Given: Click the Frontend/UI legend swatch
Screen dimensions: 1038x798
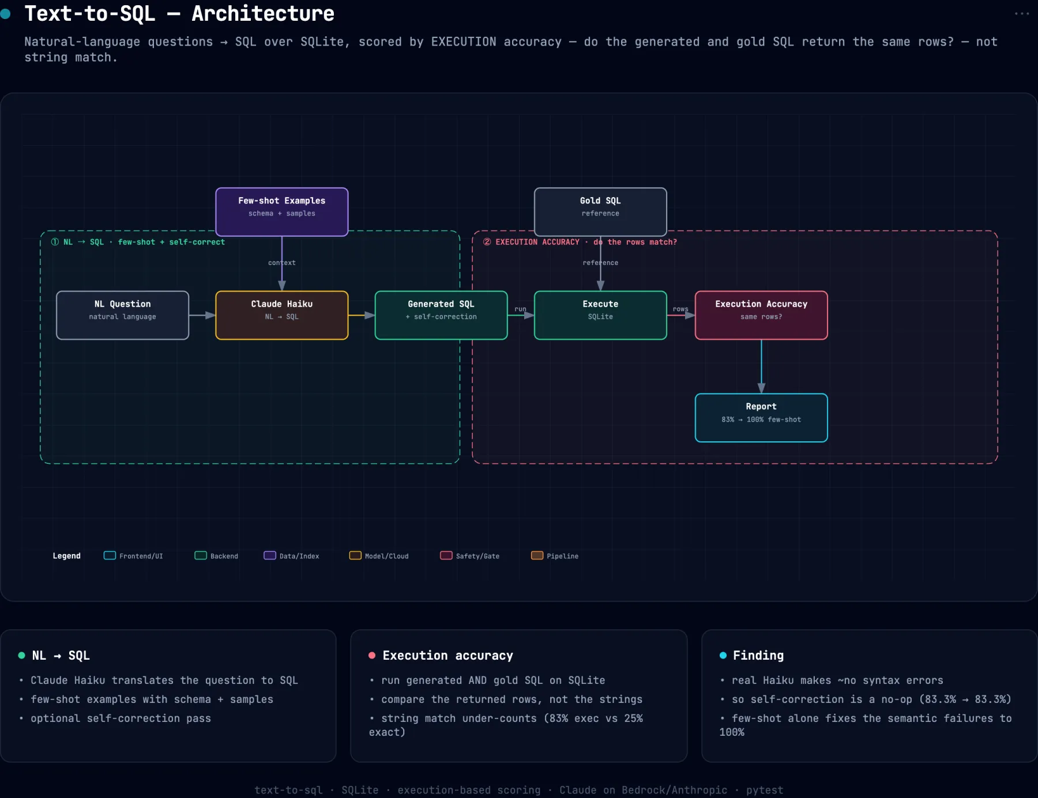Looking at the screenshot, I should click(110, 555).
